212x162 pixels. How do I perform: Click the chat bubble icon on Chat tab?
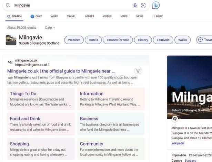coord(32,16)
